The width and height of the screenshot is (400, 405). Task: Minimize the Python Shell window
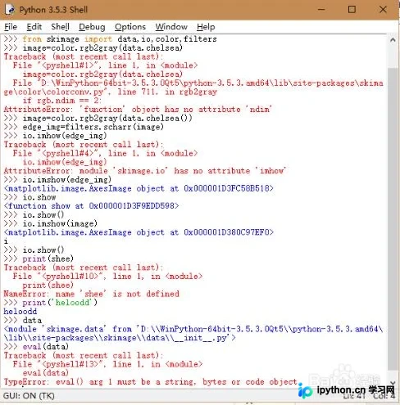click(x=321, y=10)
